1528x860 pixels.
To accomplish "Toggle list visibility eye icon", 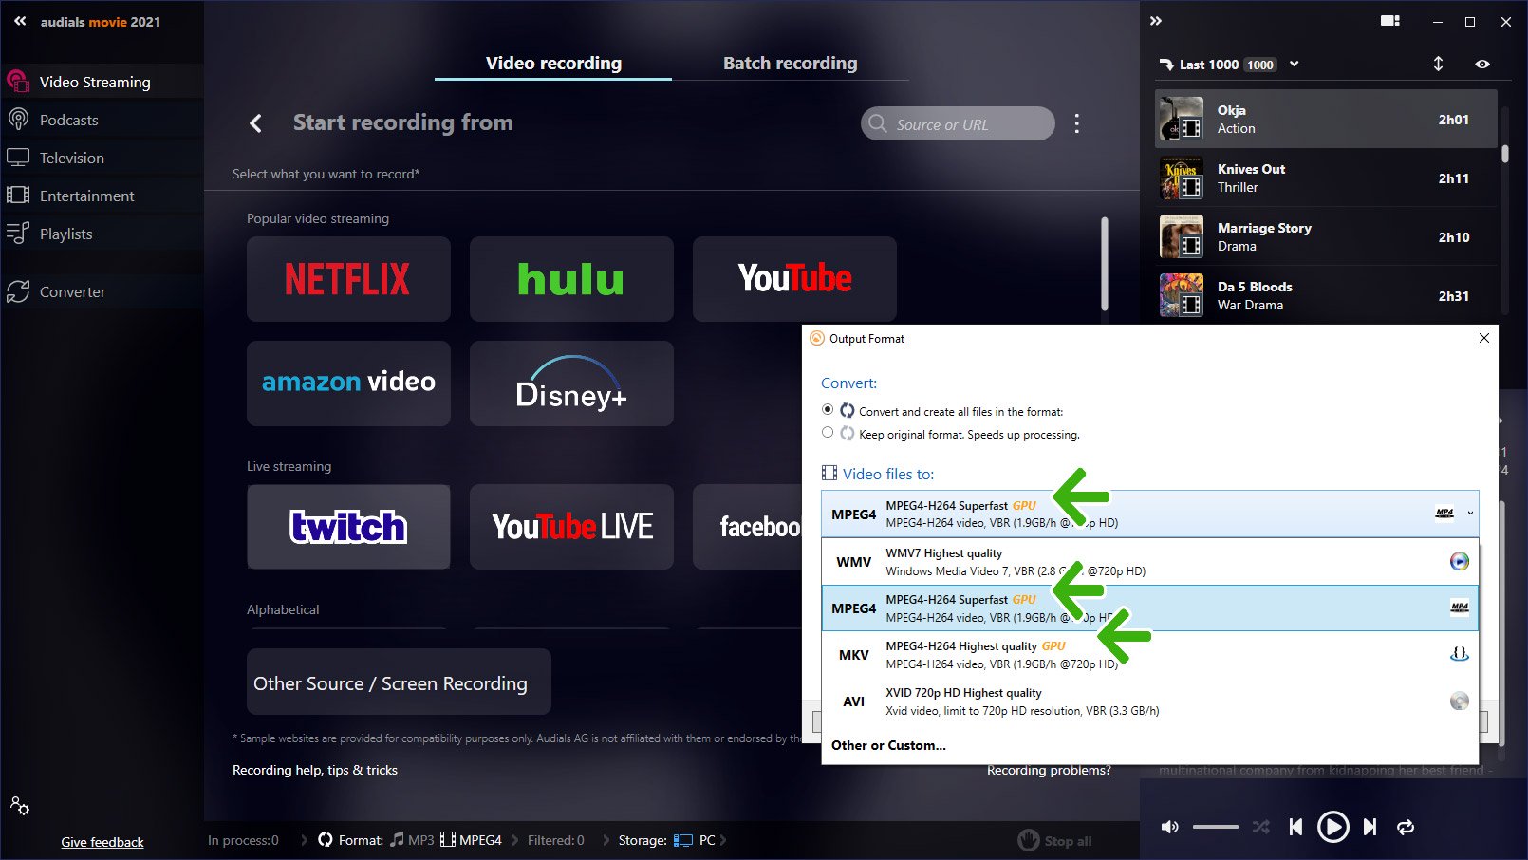I will [1482, 64].
